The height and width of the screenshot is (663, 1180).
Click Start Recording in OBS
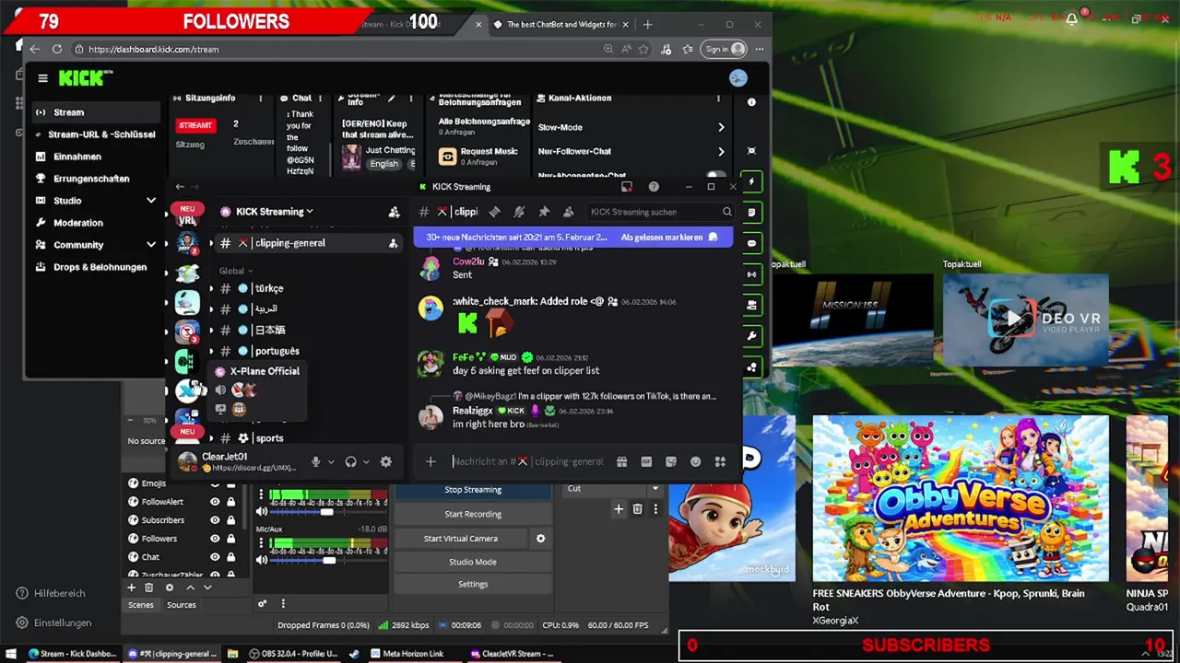coord(473,514)
